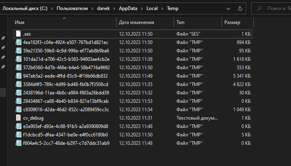Image resolution: width=291 pixels, height=166 pixels.
Task: Click icon of file starting with c8309016
Action: pyautogui.click(x=18, y=110)
